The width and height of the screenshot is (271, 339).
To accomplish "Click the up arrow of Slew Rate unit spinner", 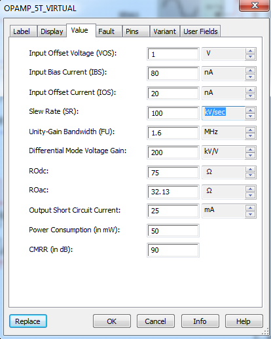I will coord(250,111).
